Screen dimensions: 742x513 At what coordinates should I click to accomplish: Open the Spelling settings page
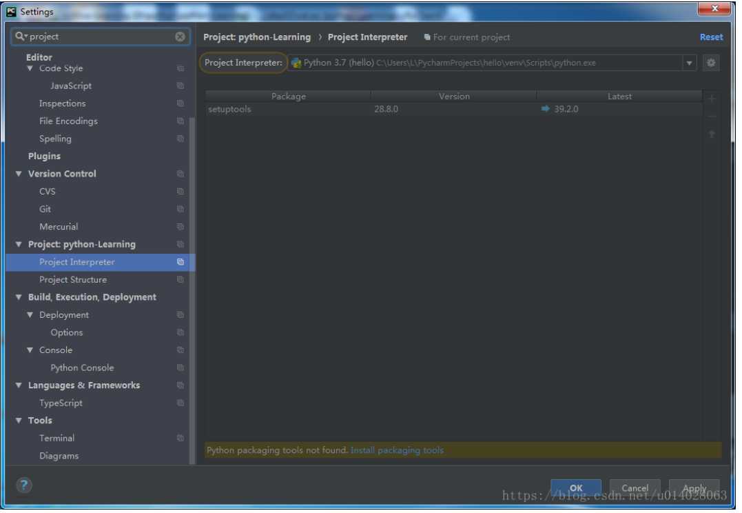(x=55, y=139)
